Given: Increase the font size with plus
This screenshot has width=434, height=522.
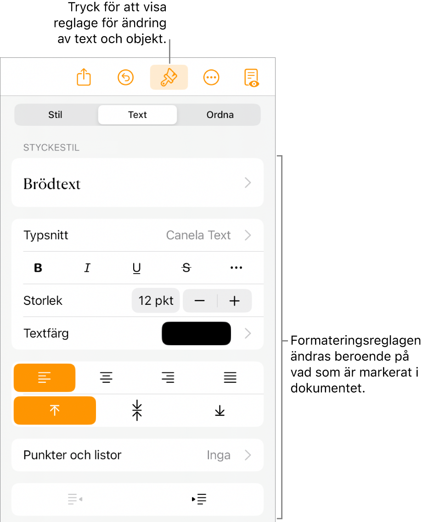Looking at the screenshot, I should pos(235,301).
